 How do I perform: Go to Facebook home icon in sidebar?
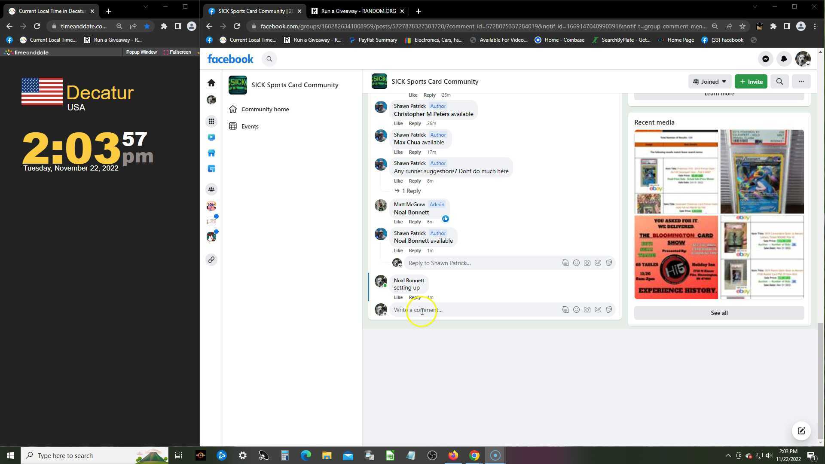(x=211, y=82)
